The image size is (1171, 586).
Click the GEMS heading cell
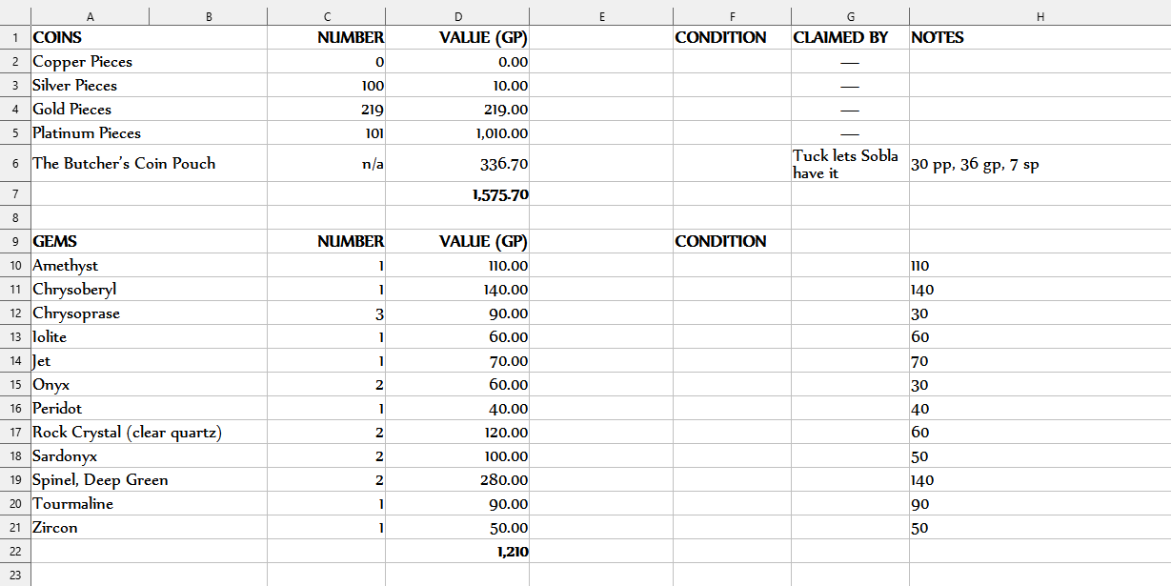point(55,242)
